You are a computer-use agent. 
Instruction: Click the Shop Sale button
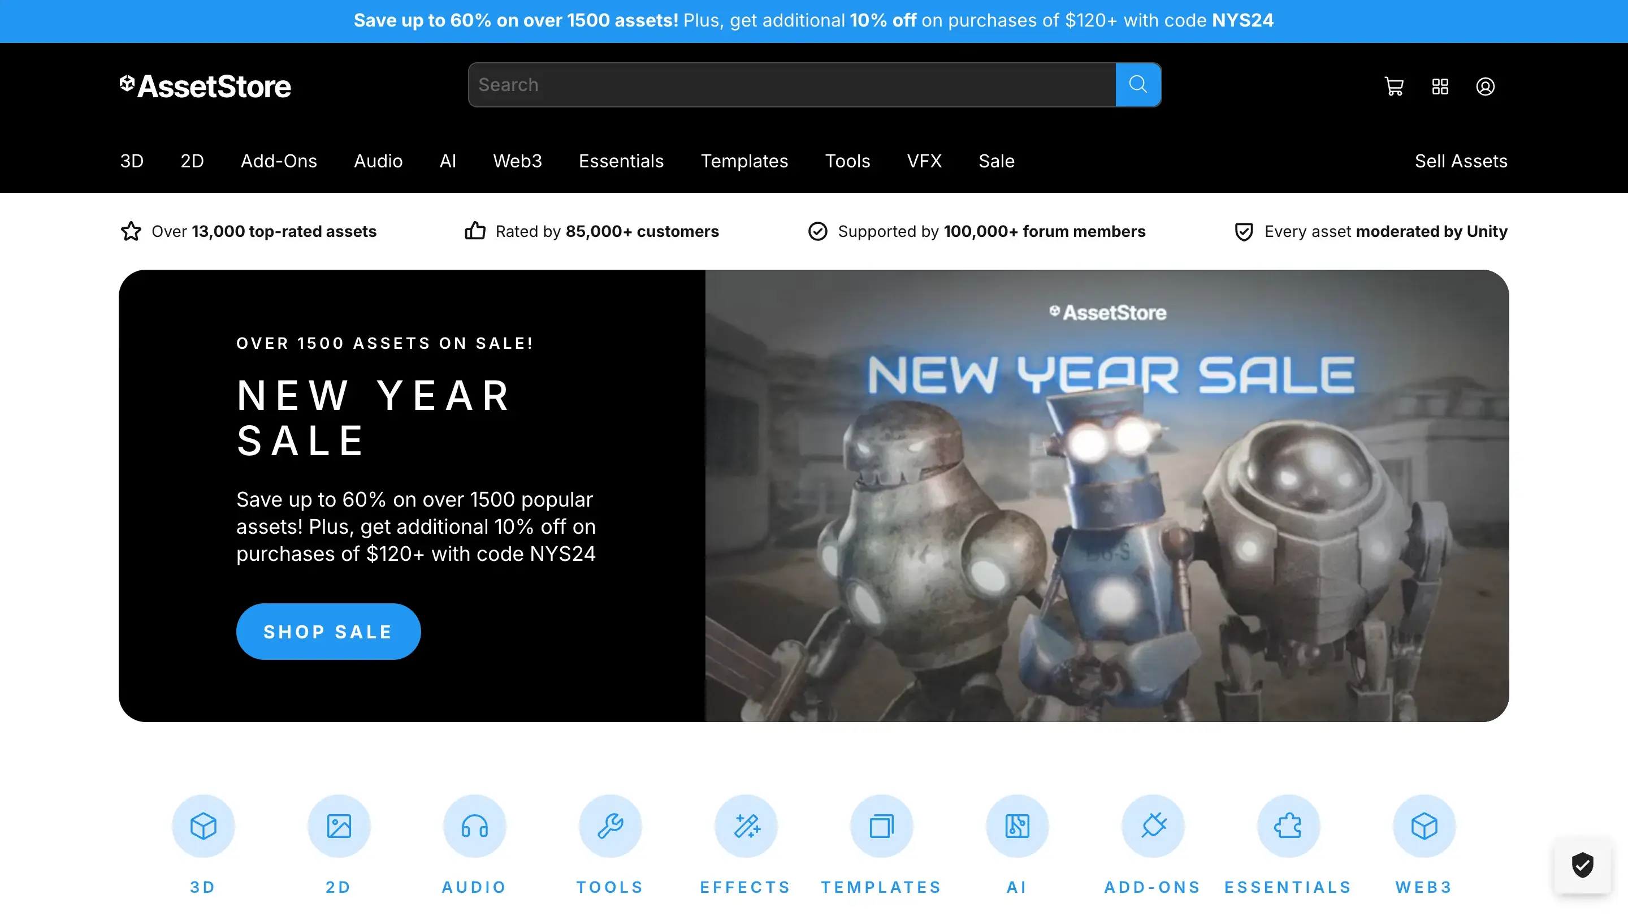(328, 631)
